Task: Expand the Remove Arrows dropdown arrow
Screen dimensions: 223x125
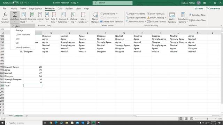Action: [x=145, y=22]
